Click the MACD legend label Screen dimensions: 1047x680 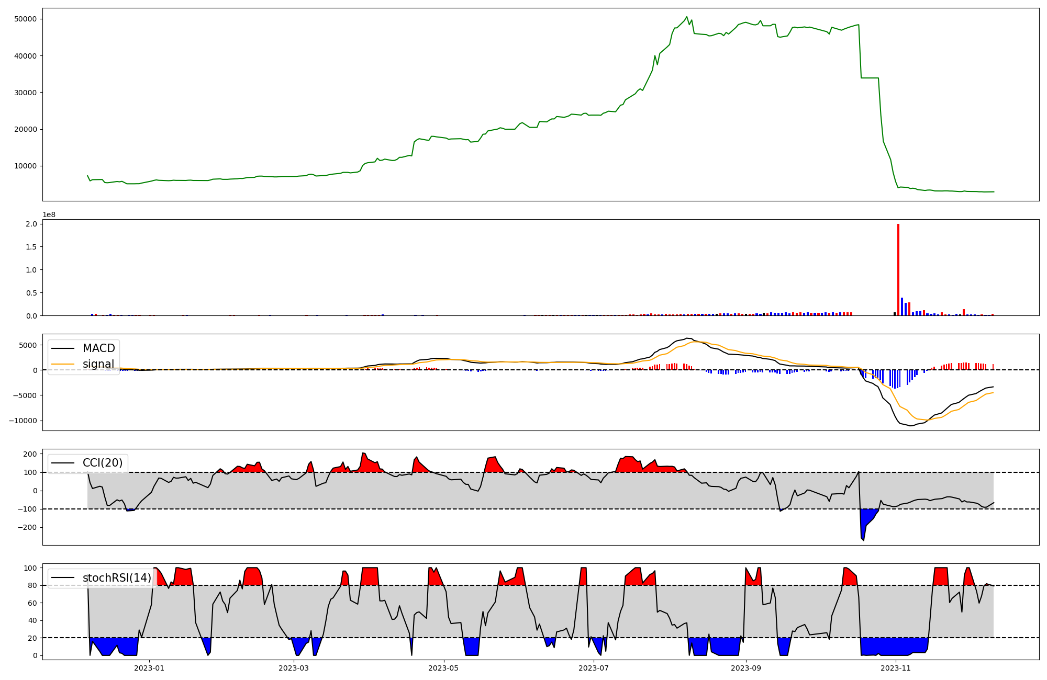(98, 348)
